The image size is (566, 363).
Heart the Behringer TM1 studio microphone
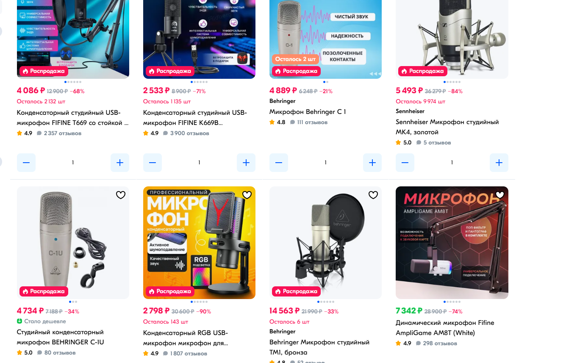[x=373, y=195]
